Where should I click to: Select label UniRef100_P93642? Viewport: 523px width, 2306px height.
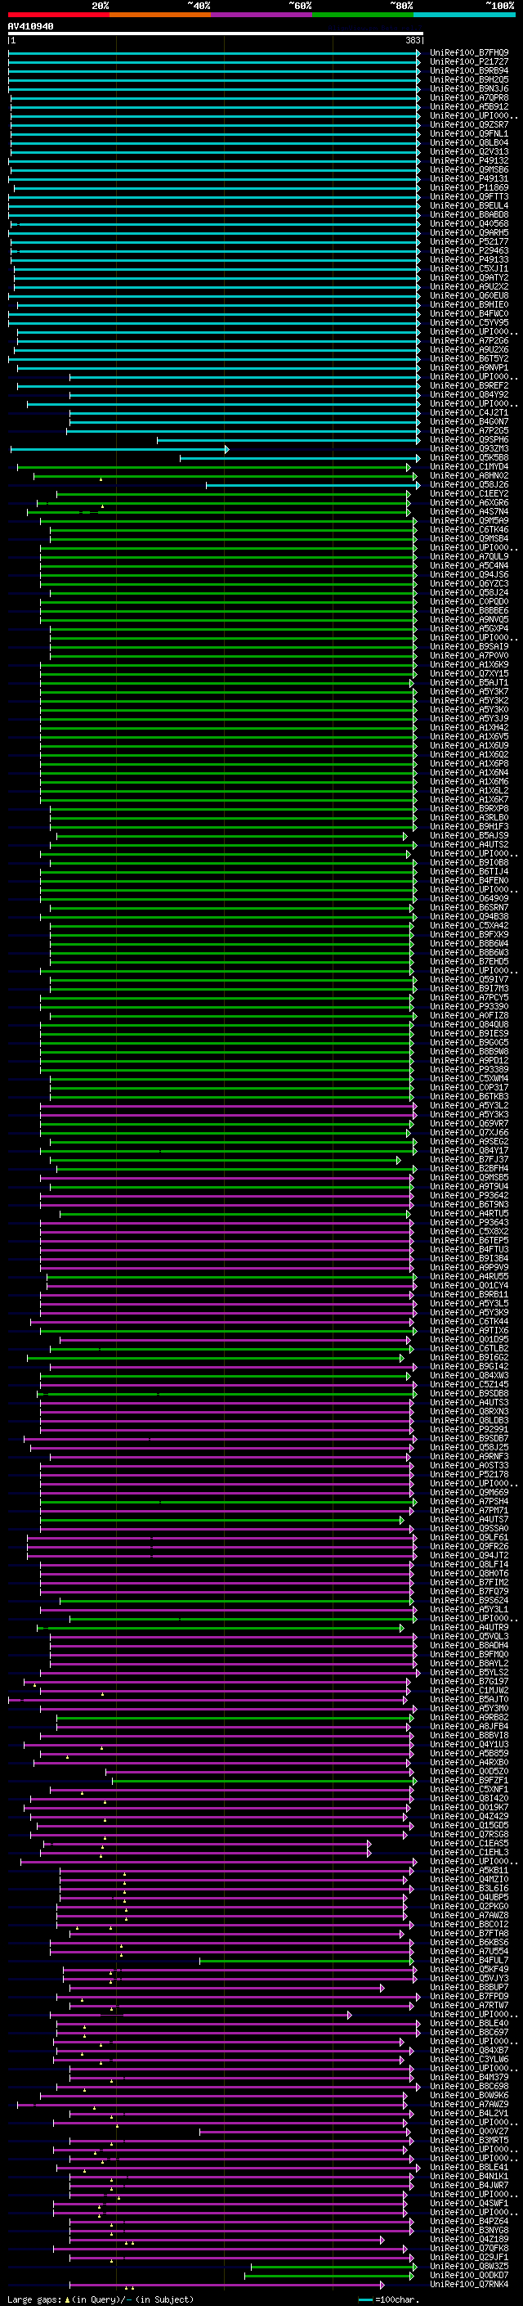(468, 1195)
